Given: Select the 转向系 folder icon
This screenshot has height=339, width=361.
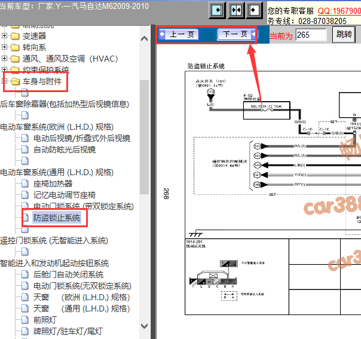Looking at the screenshot, I should (x=15, y=47).
